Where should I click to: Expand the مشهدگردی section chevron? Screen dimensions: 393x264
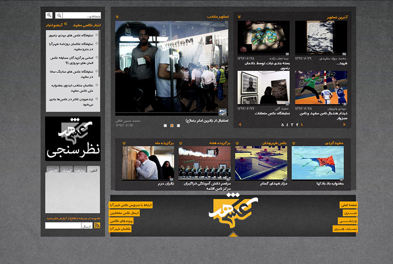point(294,143)
